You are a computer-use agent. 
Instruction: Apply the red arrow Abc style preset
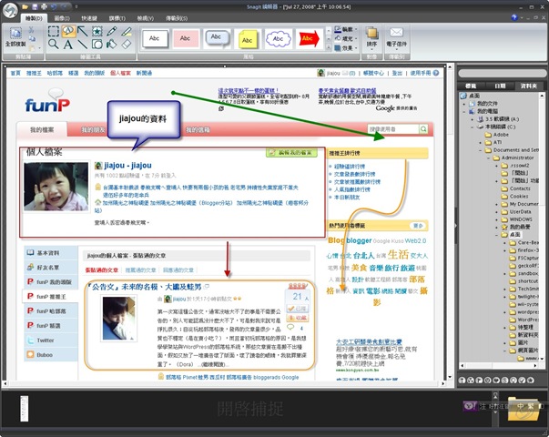click(x=310, y=39)
